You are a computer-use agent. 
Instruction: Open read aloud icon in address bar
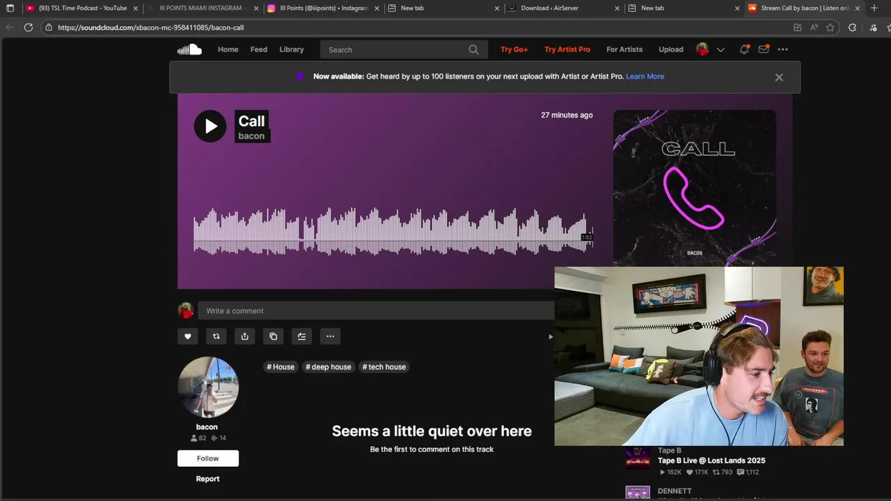814,27
